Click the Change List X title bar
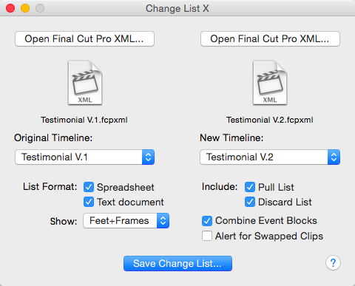Viewport: 355px width, 286px height. [x=177, y=8]
